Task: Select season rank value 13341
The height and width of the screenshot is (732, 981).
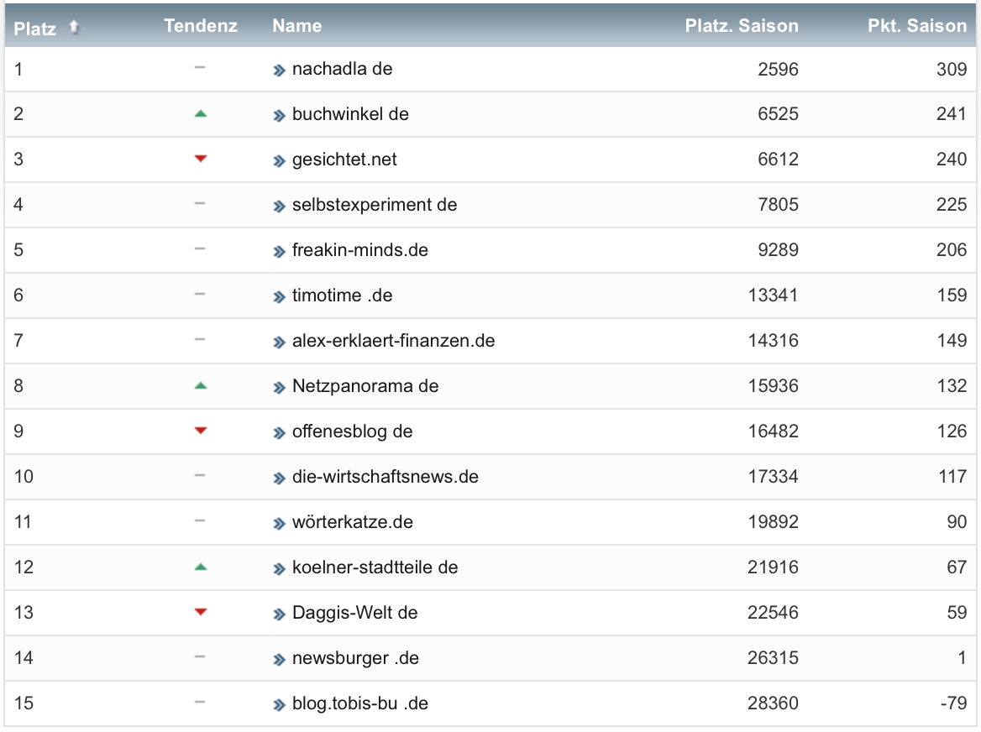Action: point(774,295)
